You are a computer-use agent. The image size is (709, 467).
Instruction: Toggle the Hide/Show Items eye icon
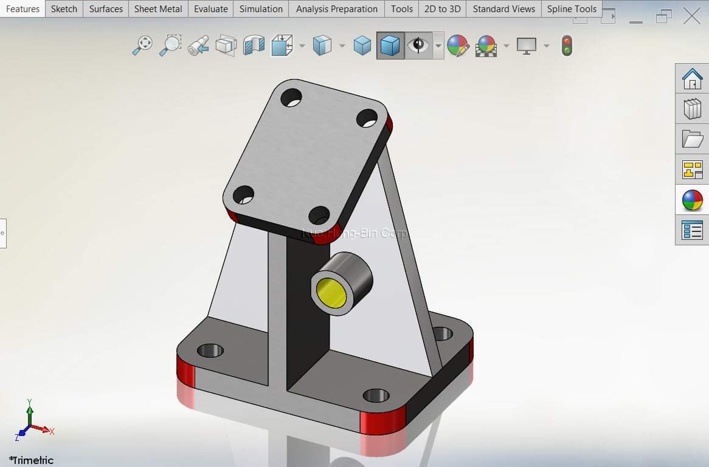click(418, 46)
